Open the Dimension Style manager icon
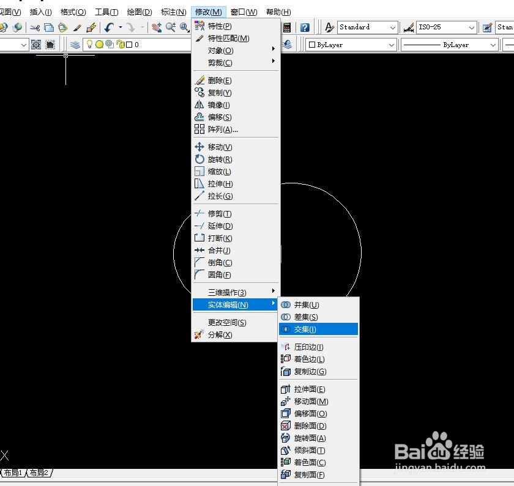Viewport: 514px width, 486px height. tap(409, 28)
